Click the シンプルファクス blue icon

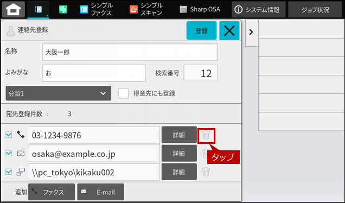[84, 9]
